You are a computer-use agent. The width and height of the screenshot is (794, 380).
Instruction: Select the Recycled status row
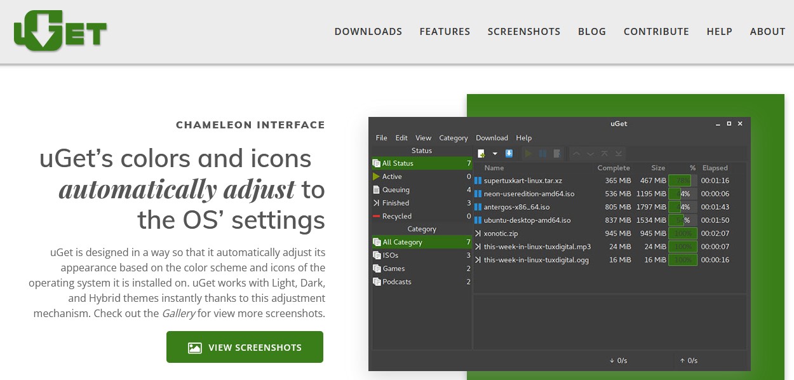click(422, 217)
